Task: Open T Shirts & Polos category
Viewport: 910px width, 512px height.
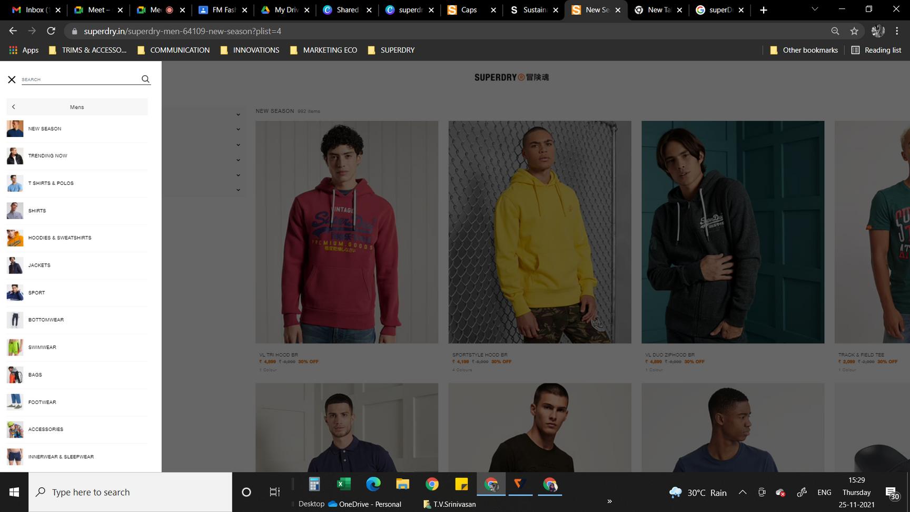Action: (51, 183)
